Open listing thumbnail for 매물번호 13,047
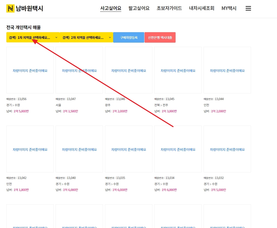 79,70
